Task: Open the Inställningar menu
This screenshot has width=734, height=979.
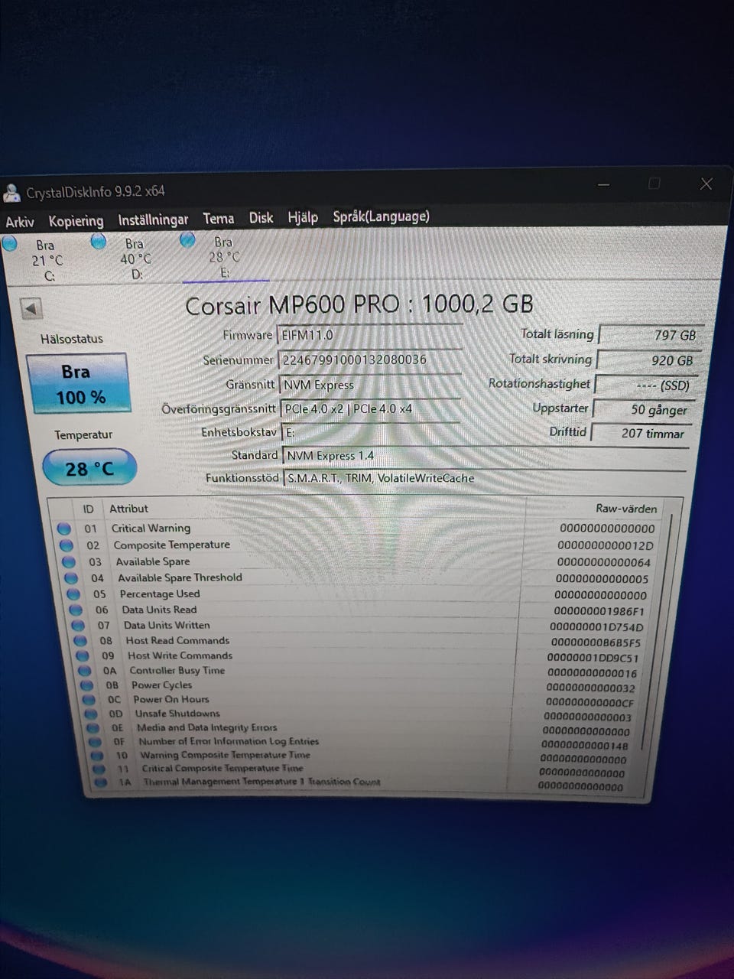Action: tap(153, 220)
